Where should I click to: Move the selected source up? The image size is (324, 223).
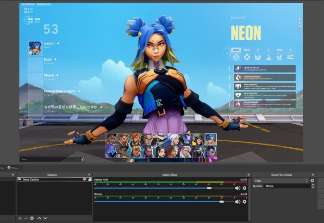39,218
